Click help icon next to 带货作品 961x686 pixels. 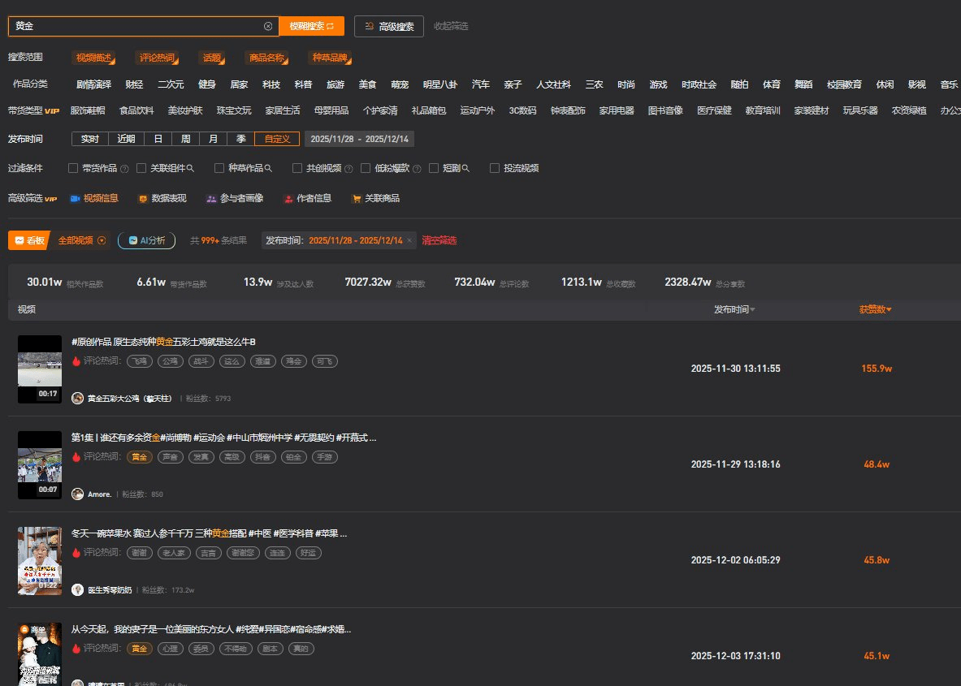tap(124, 169)
